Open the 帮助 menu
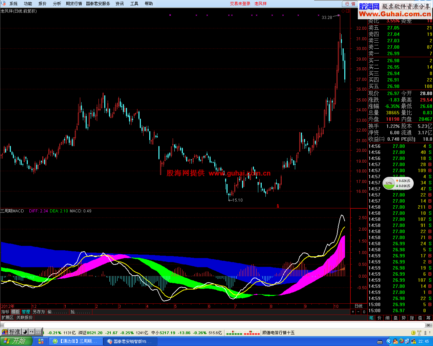Viewport: 433px width, 346px height. [x=149, y=3]
